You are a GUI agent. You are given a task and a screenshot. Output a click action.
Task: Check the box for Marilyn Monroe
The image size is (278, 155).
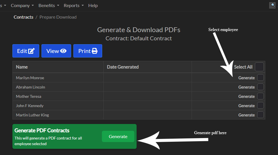point(260,77)
